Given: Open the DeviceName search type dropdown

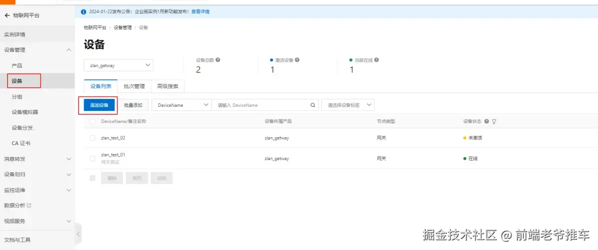Looking at the screenshot, I should pyautogui.click(x=181, y=105).
